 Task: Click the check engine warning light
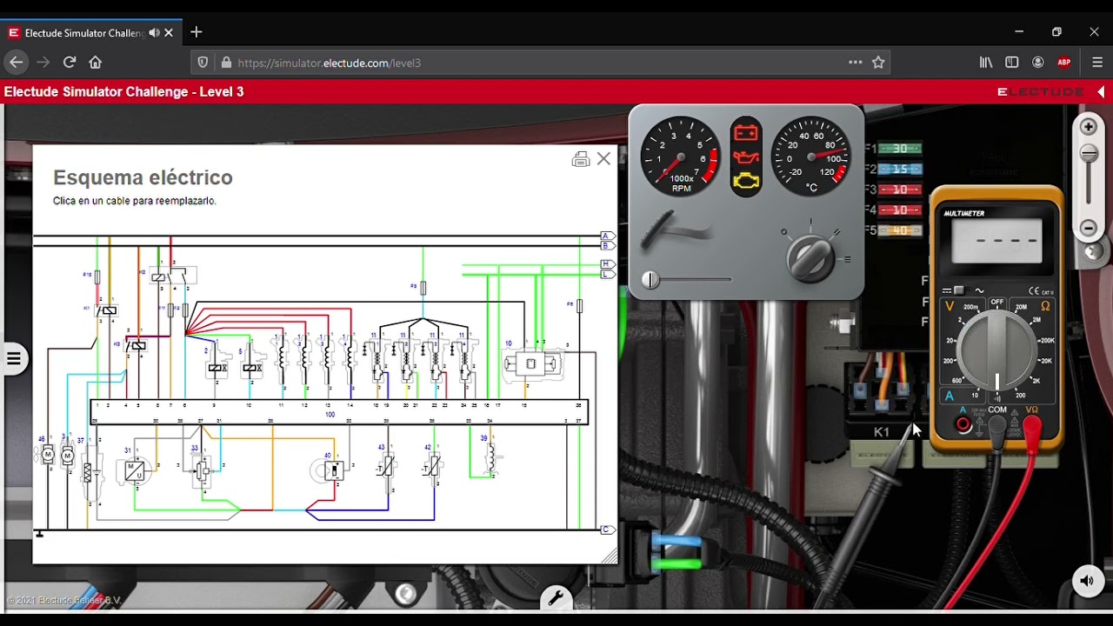[746, 181]
